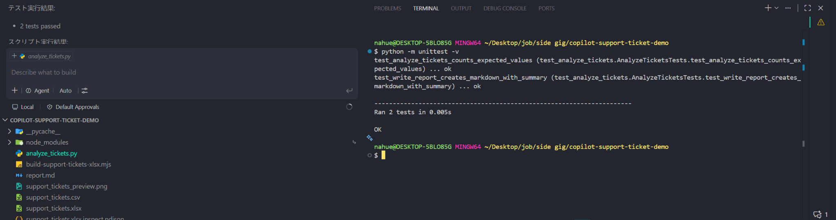Send the chat message with enter arrow
Image resolution: width=836 pixels, height=220 pixels.
(x=349, y=90)
